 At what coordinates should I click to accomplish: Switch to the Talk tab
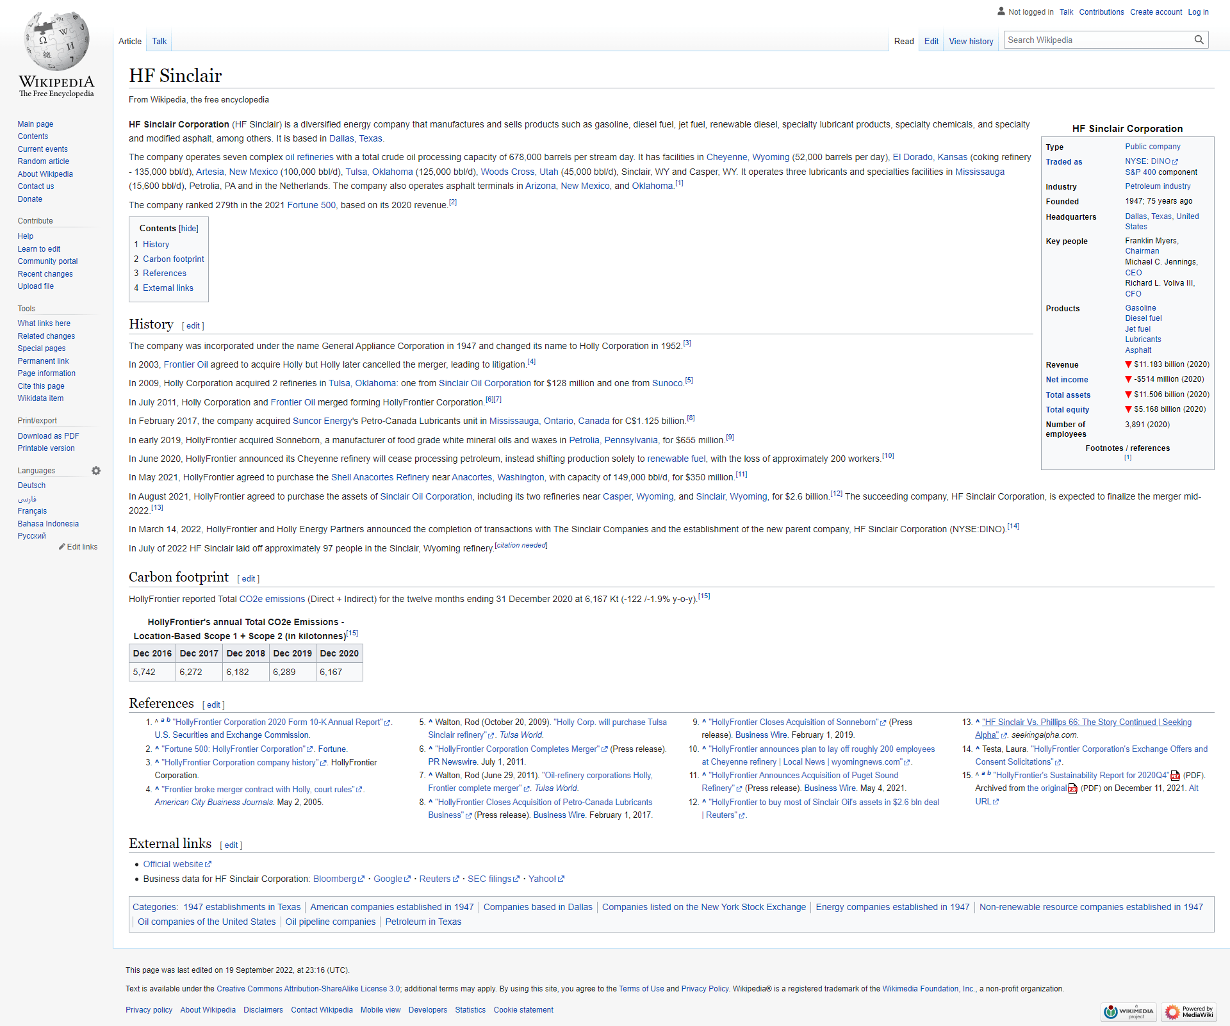pyautogui.click(x=159, y=41)
